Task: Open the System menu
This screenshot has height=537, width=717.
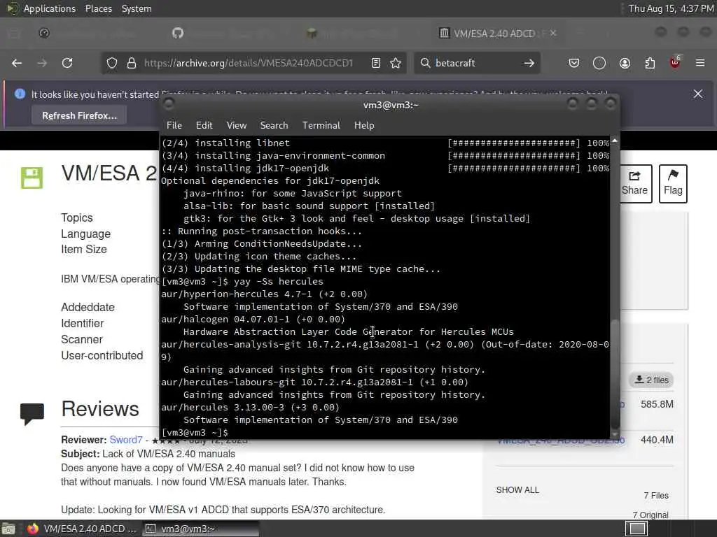Action: (x=137, y=8)
